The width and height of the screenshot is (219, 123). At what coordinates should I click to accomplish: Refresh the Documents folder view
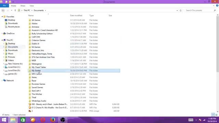pyautogui.click(x=181, y=11)
